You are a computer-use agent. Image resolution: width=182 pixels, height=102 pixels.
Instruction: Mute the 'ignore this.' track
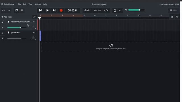[x=2, y=33]
